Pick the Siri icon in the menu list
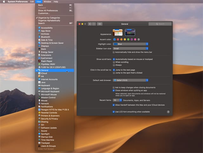Image resolution: width=203 pixels, height=153 pixels. tap(39, 125)
